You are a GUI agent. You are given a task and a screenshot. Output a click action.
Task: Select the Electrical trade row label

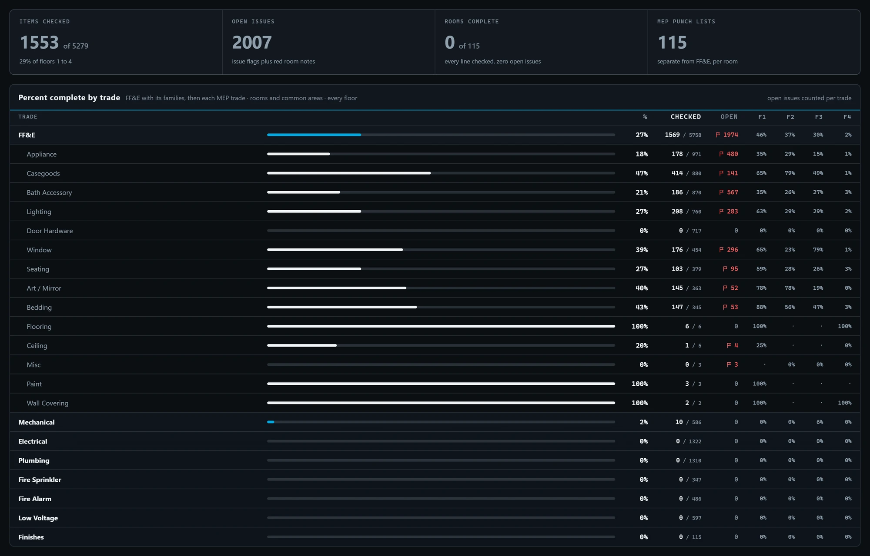click(x=33, y=441)
